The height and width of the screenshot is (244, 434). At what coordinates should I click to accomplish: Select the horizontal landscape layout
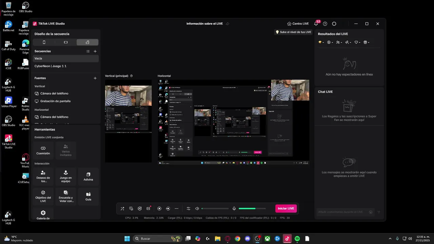tap(66, 42)
